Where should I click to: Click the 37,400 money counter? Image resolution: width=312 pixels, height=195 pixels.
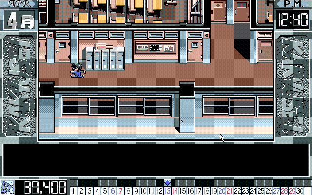click(41, 188)
